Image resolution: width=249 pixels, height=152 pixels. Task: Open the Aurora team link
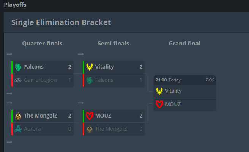(32, 129)
